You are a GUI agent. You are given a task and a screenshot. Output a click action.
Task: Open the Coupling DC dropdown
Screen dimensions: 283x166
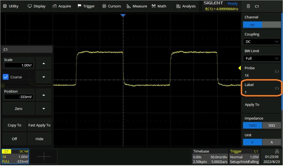261,42
